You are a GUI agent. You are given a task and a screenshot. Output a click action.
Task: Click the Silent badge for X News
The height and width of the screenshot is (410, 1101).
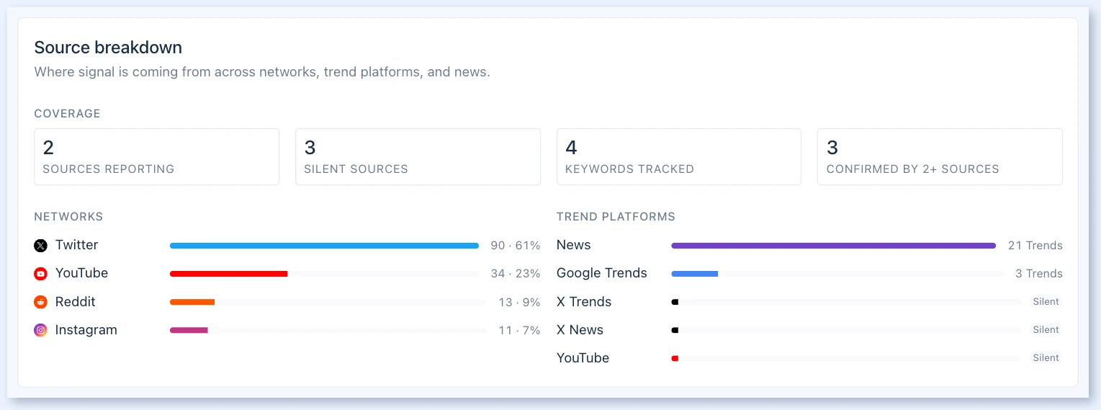[1046, 330]
